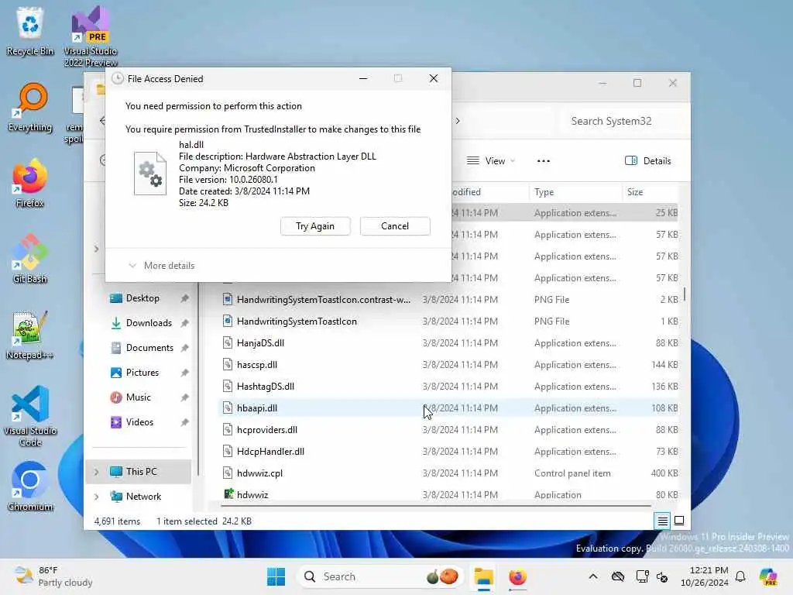
Task: Click the Try Again button
Action: (315, 226)
